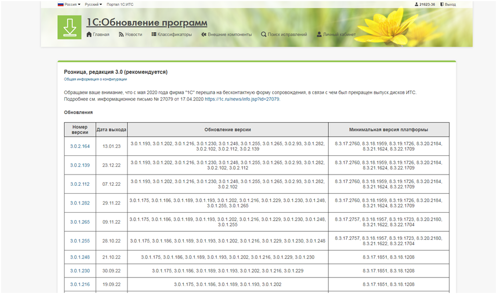Click the Розница, редакция 3.0 heading
Screen dimensions: 497x294
click(x=116, y=72)
